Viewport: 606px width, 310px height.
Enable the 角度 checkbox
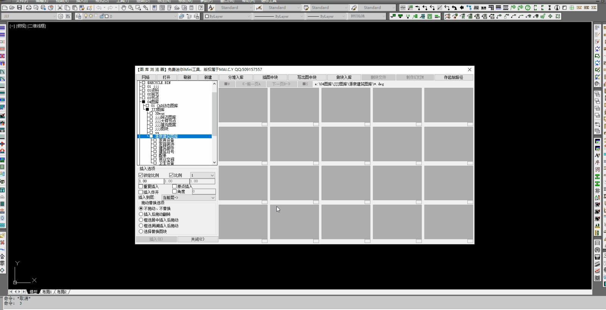[175, 192]
